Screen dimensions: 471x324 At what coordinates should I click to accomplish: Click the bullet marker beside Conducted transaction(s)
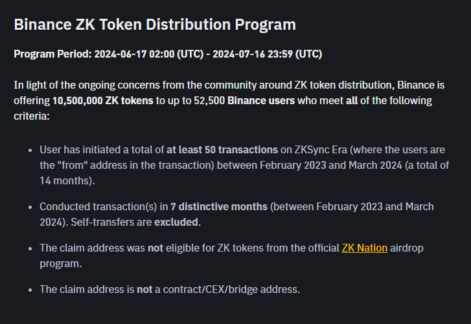click(30, 208)
